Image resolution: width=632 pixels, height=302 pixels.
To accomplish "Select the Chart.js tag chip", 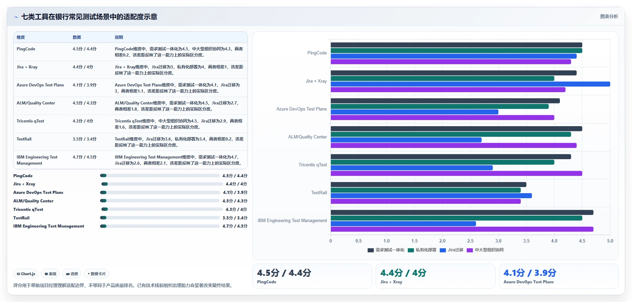I will click(x=26, y=274).
